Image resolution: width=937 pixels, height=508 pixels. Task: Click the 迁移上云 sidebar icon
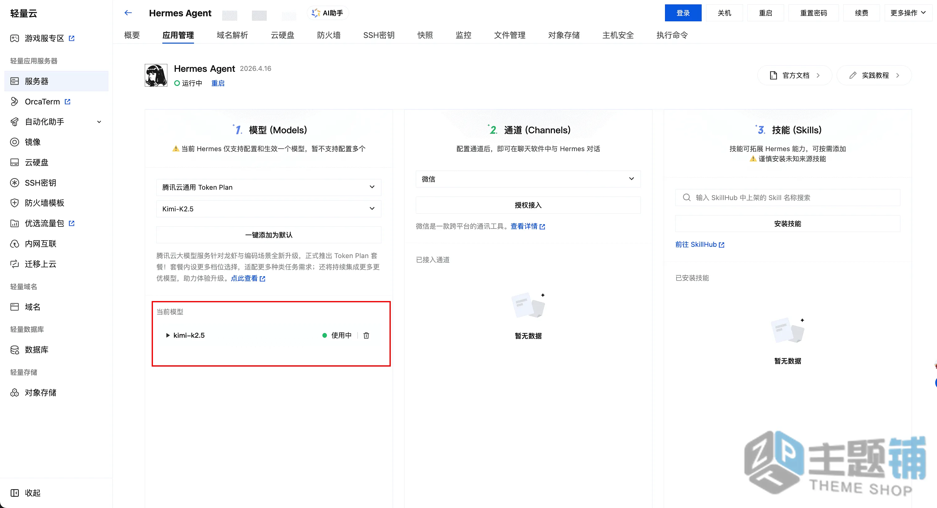[14, 264]
